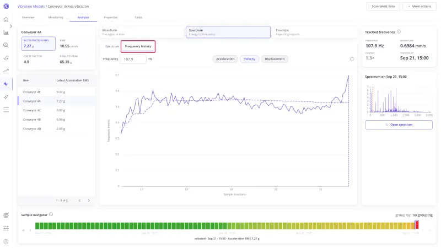Click info icon beside Displacement button
This screenshot has width=441, height=248.
pos(352,59)
